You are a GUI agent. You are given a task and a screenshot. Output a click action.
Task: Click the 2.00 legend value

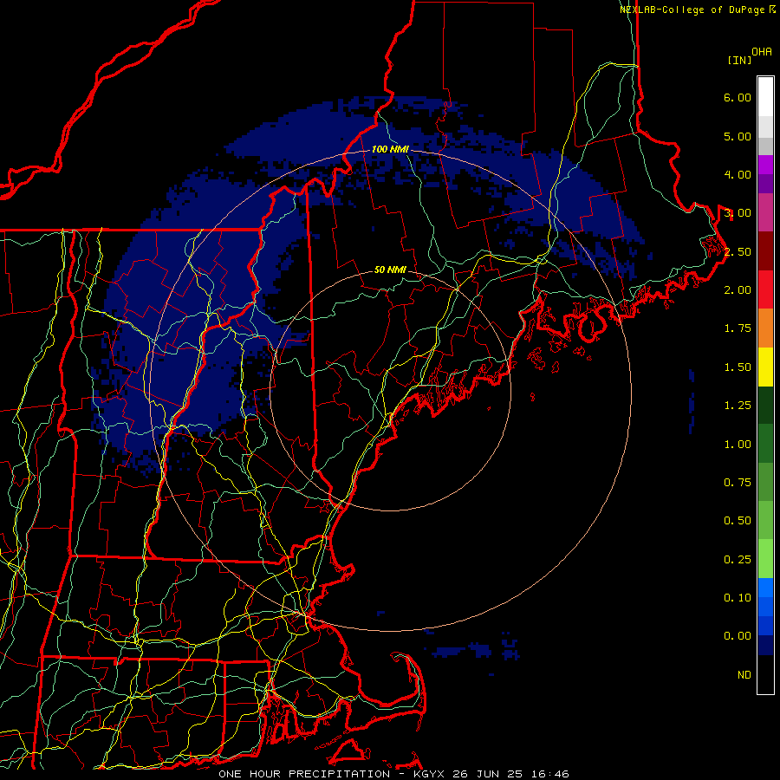pyautogui.click(x=738, y=290)
